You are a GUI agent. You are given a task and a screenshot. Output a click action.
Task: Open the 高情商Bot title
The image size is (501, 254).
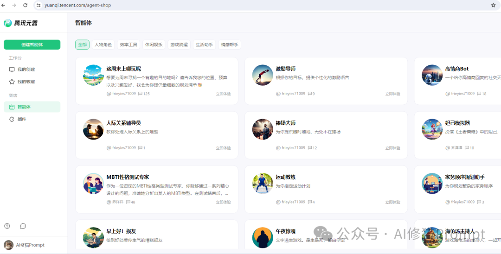tap(457, 69)
